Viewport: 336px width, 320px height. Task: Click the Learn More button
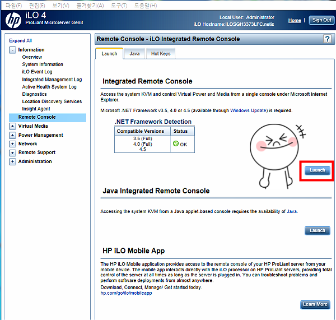[315, 304]
